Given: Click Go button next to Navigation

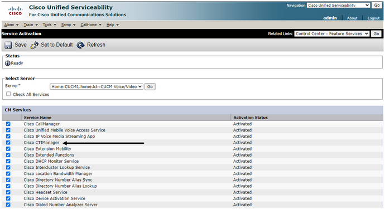Looking at the screenshot, I should point(377,5).
